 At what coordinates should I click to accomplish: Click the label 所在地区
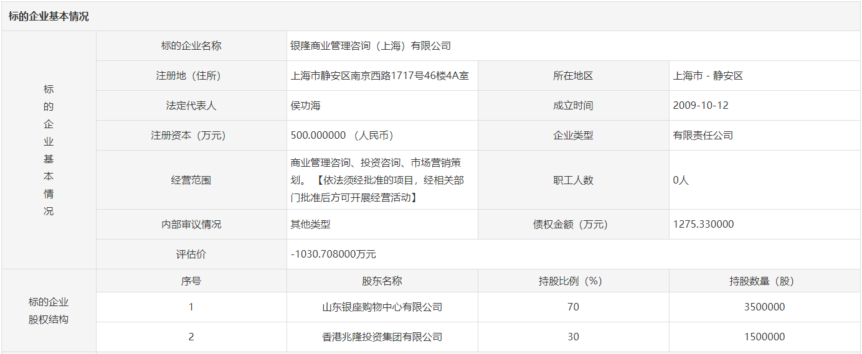pyautogui.click(x=573, y=76)
